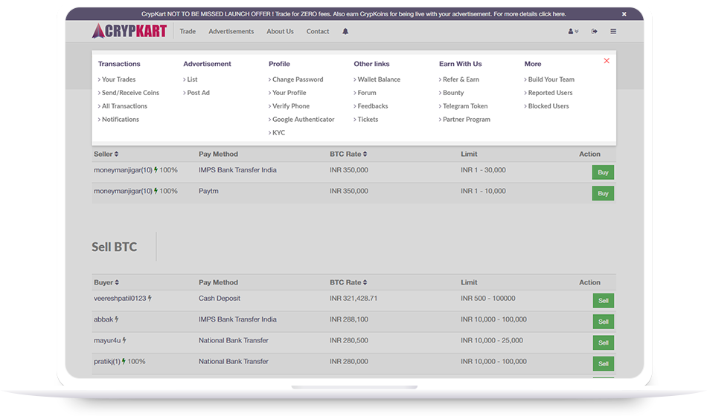This screenshot has width=707, height=416.
Task: Open the About Us page
Action: click(x=280, y=32)
